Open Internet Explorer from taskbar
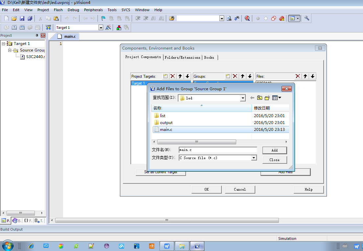Viewport: 363px width, 251px height. coord(31,246)
